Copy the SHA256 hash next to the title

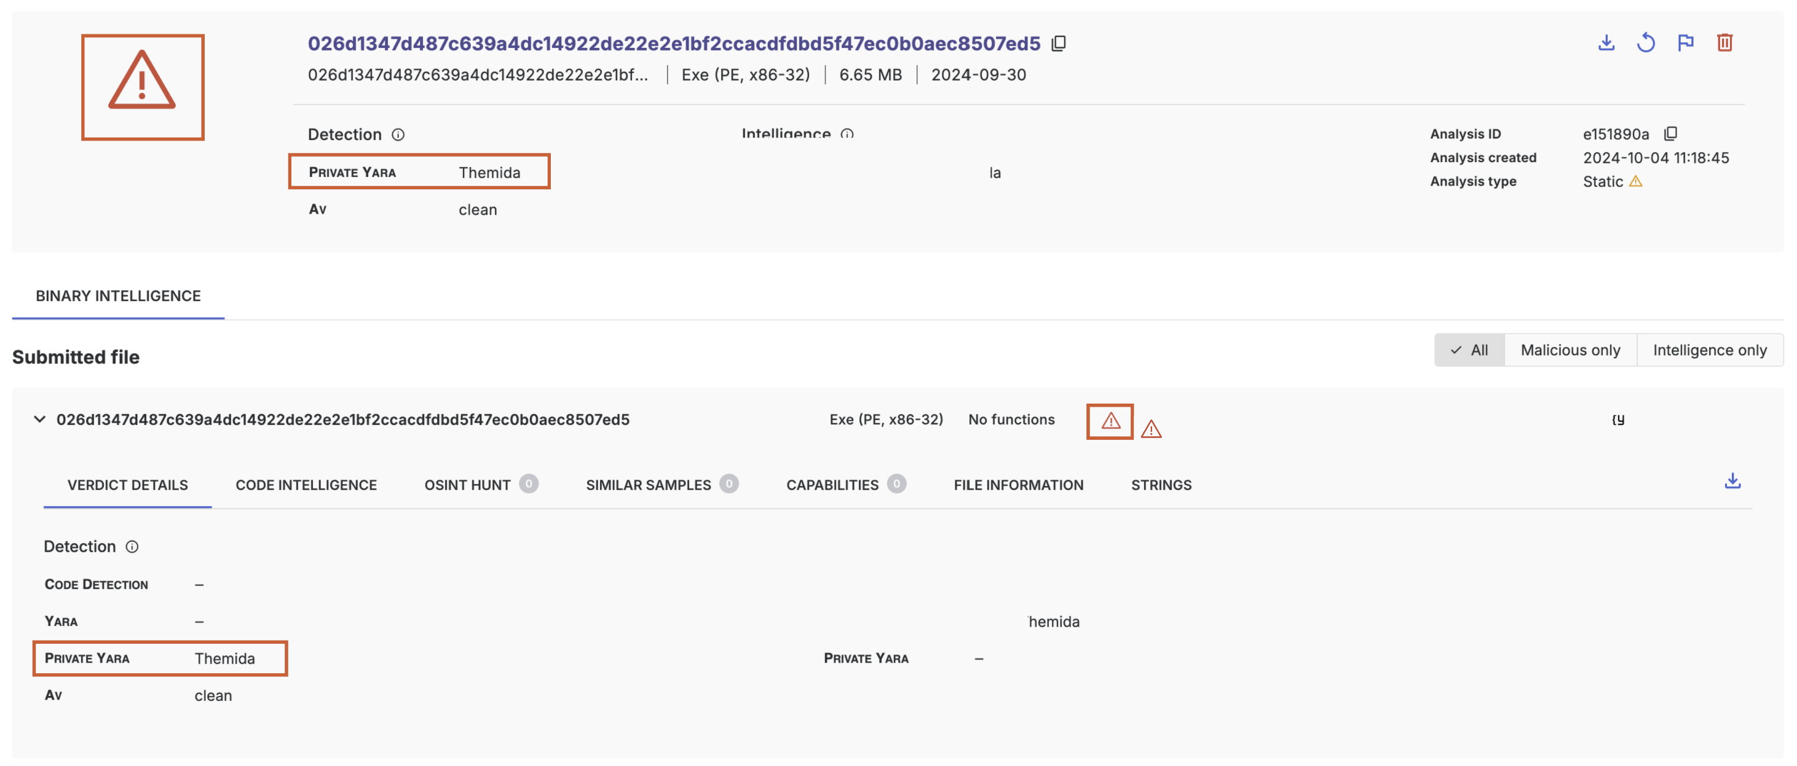1058,43
